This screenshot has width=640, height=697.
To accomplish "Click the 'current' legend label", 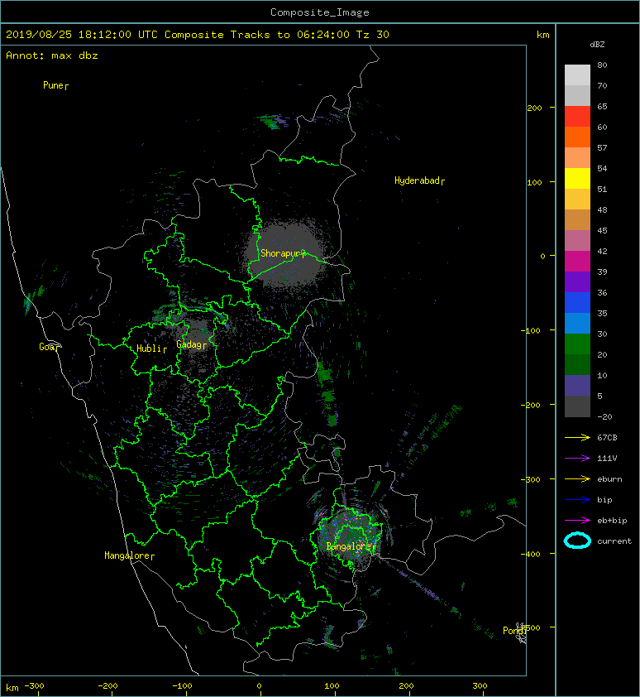I will [614, 541].
